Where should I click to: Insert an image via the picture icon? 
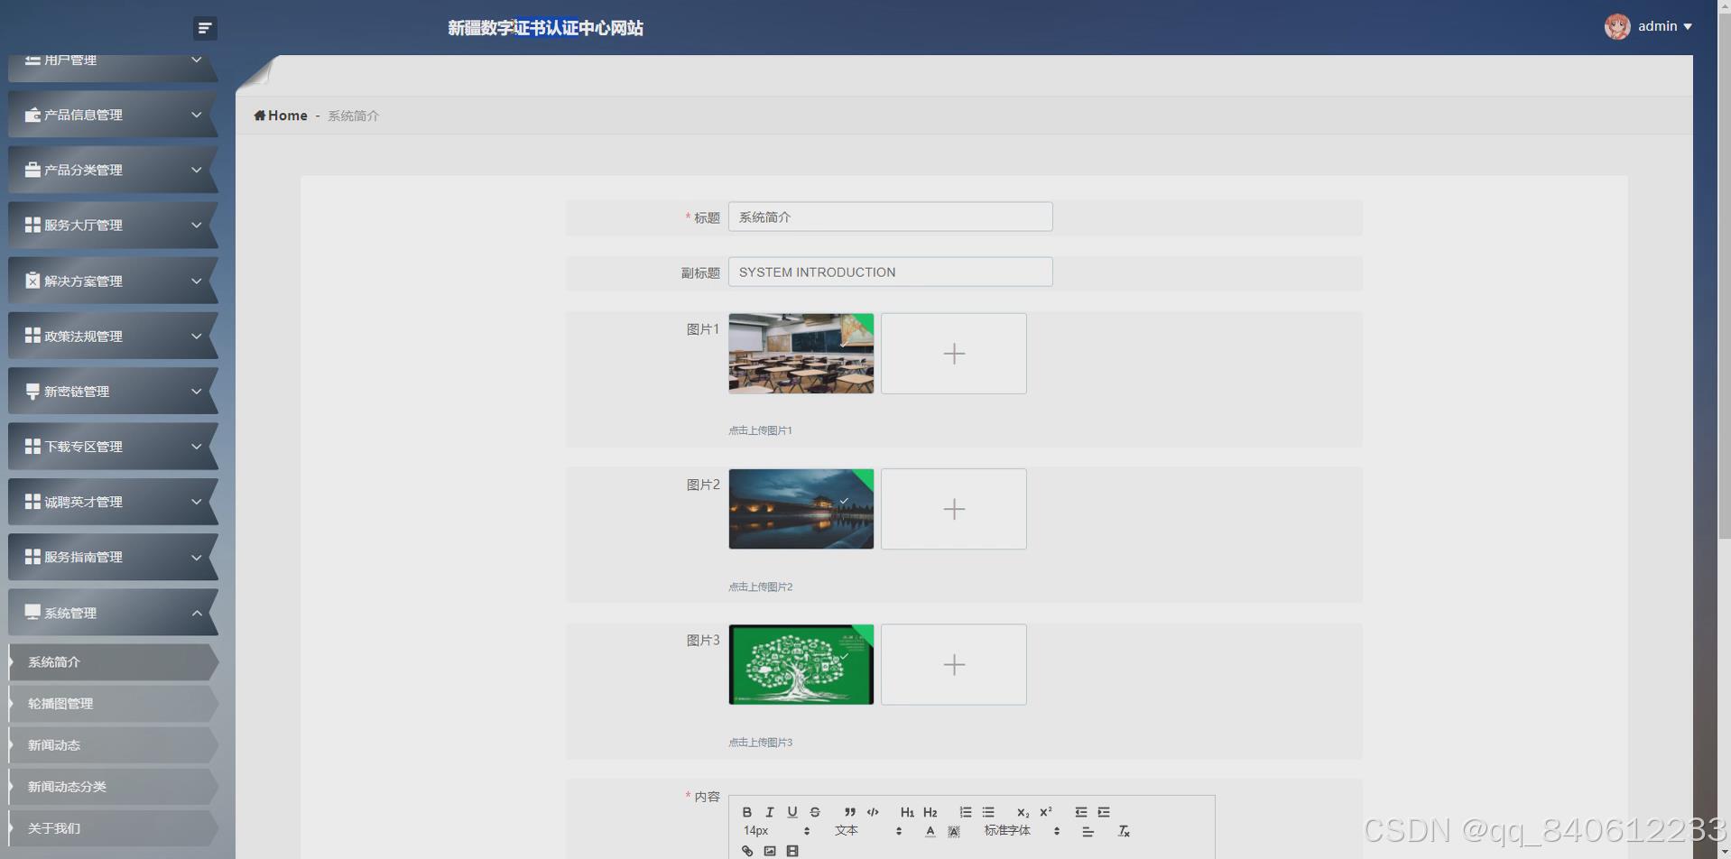coord(770,850)
